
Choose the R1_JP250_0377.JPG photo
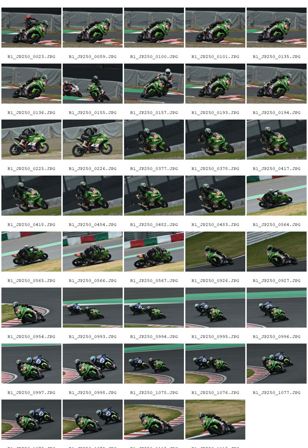tap(154, 139)
